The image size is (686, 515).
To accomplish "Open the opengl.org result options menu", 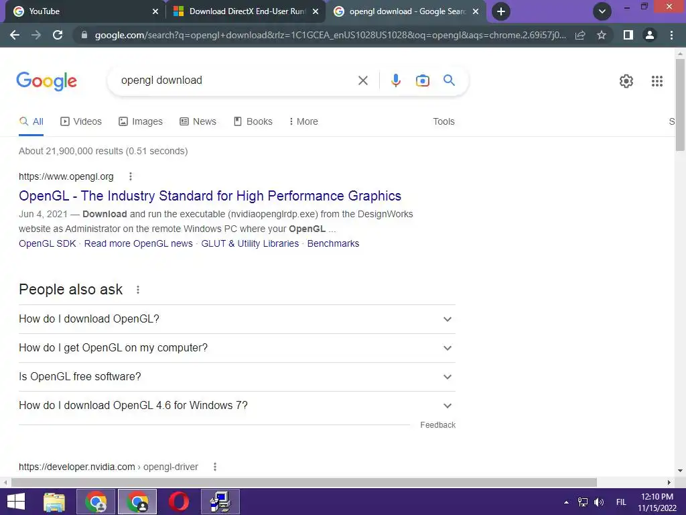I will click(131, 176).
